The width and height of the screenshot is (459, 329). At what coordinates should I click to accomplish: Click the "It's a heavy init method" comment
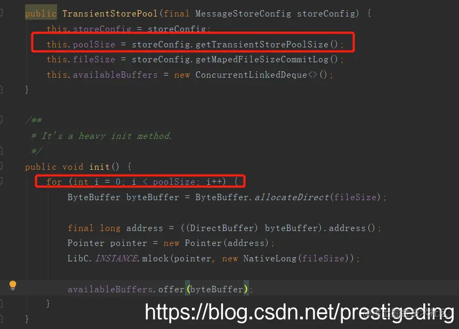(107, 136)
